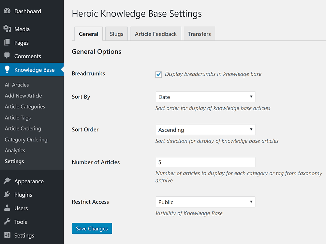
Task: Go to the Transfers tab
Action: 199,34
